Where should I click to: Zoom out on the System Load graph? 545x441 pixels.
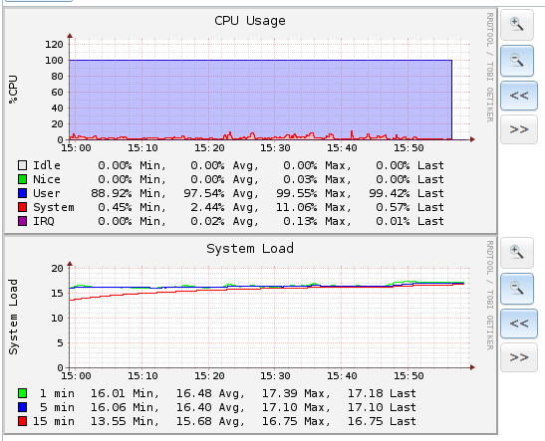pos(517,289)
